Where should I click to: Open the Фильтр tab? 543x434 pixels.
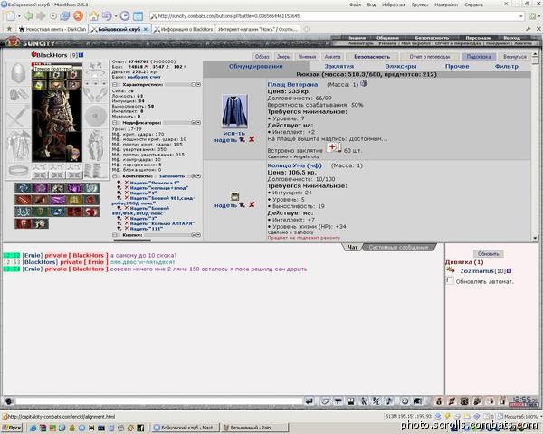point(506,66)
